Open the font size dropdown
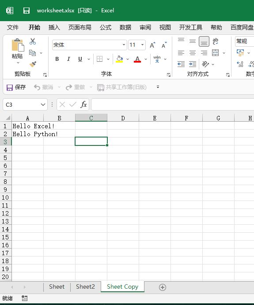254x305 pixels. coord(143,45)
